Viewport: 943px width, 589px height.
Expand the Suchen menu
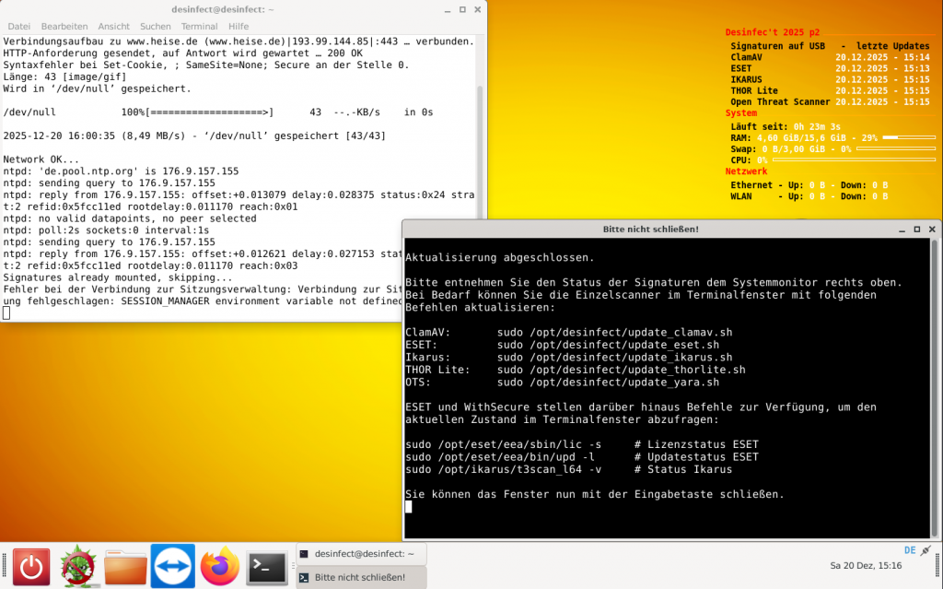[156, 27]
